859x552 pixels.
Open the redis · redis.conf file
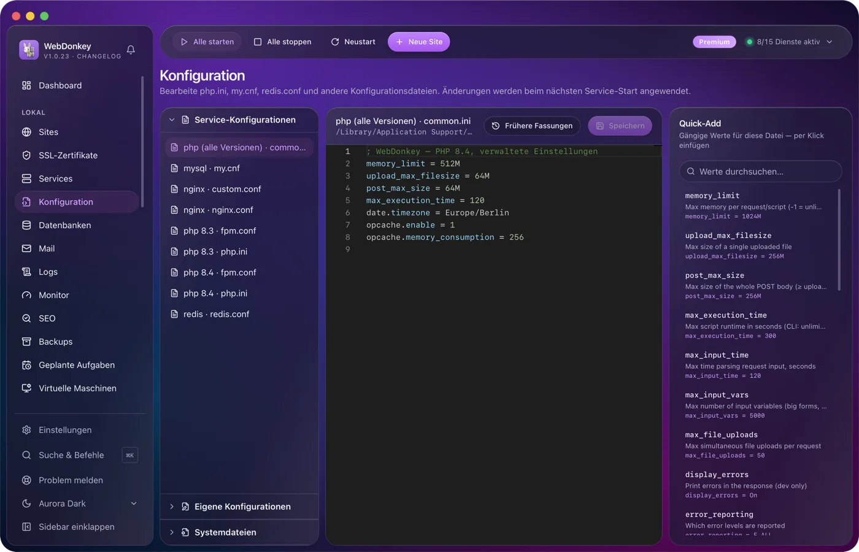[239, 314]
